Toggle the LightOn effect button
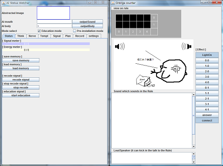The width and height of the screenshot is (223, 166). [x=207, y=55]
